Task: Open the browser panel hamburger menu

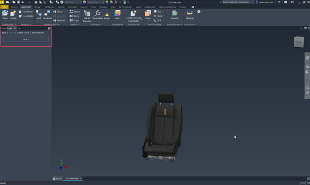Action: tap(49, 28)
